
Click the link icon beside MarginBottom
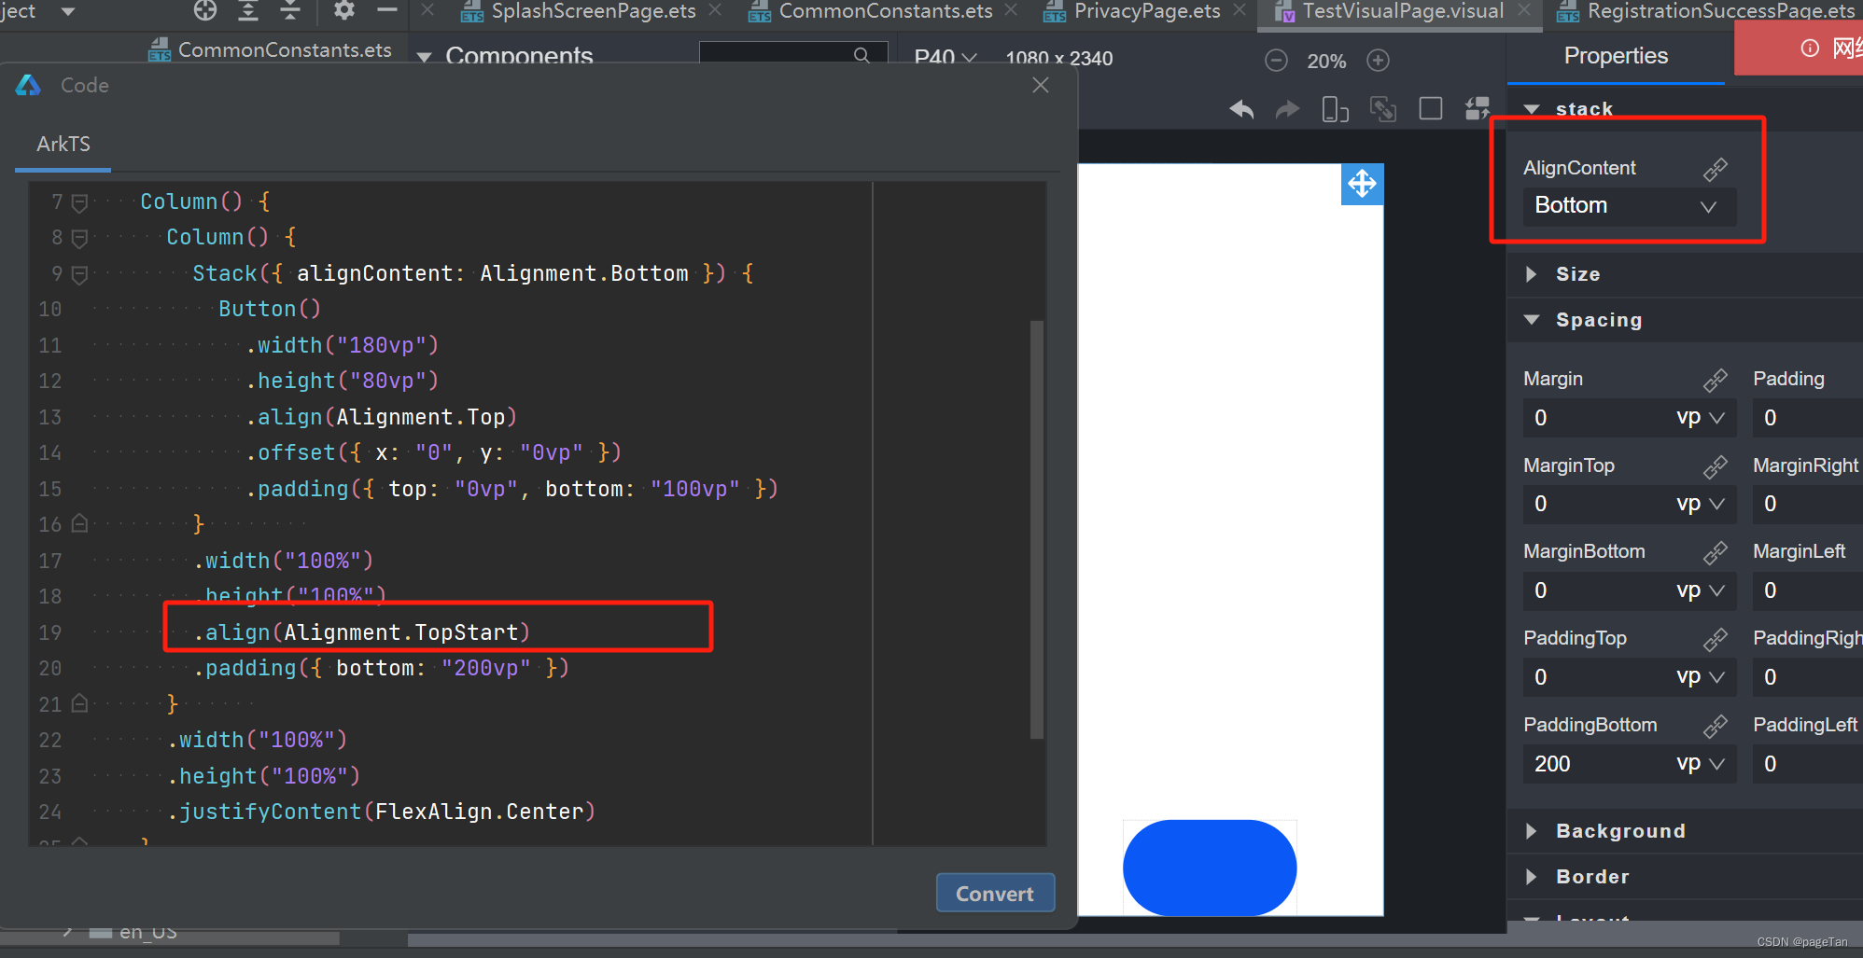pos(1716,552)
